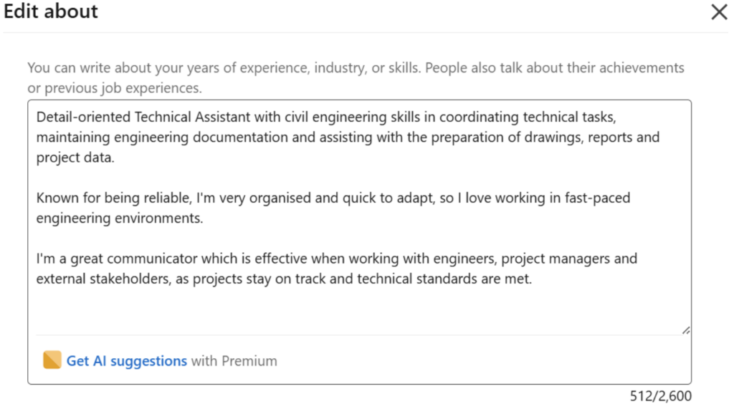
Task: Click the word "fast-paced" in the summary
Action: [596, 198]
